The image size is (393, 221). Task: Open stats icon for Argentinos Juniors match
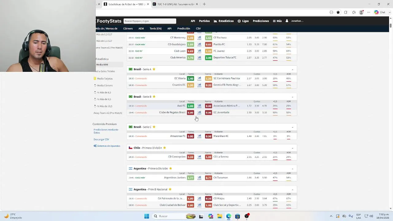click(x=199, y=178)
